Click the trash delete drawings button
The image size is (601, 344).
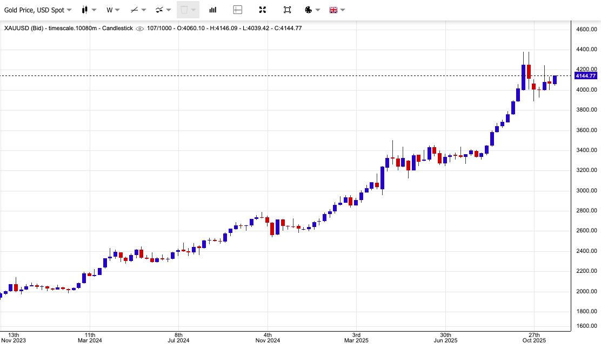184,10
